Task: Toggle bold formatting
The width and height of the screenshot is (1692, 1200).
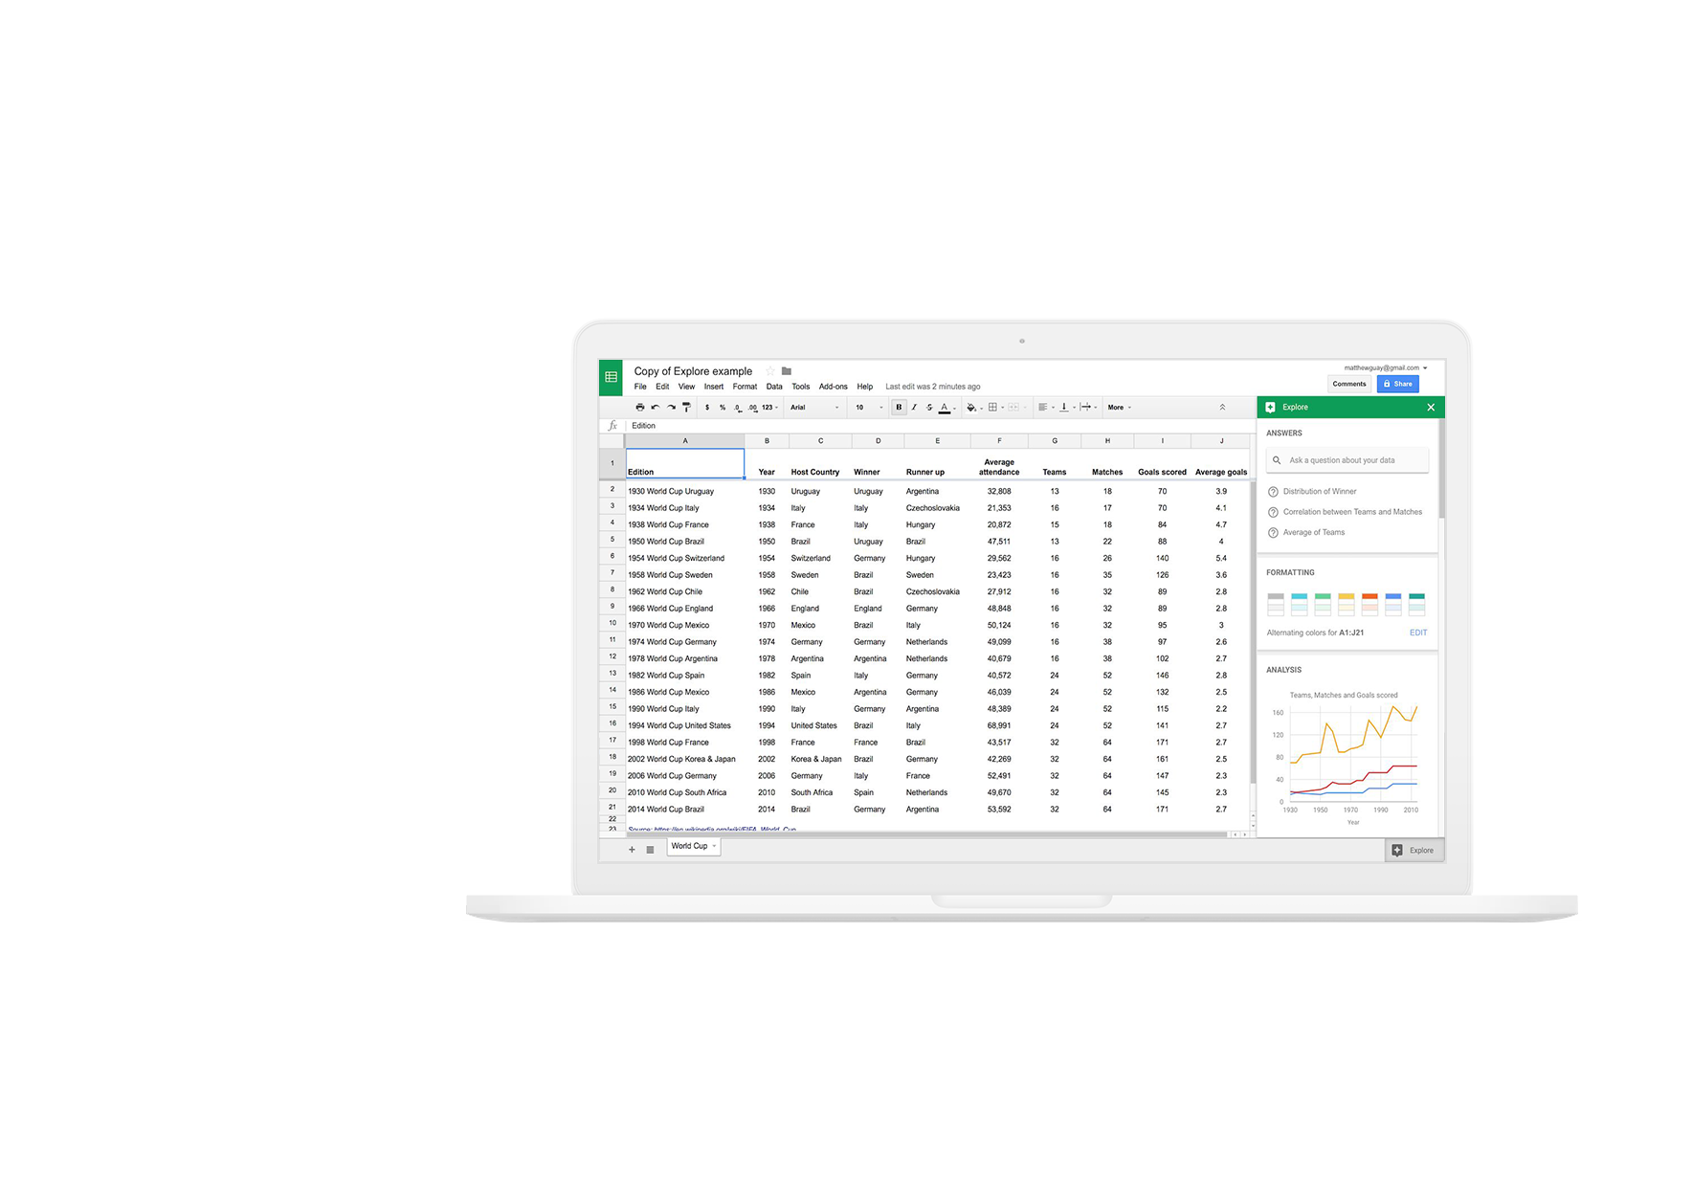Action: (x=899, y=408)
